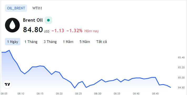
Task: Select the Tất cả time range
Action: [102, 42]
